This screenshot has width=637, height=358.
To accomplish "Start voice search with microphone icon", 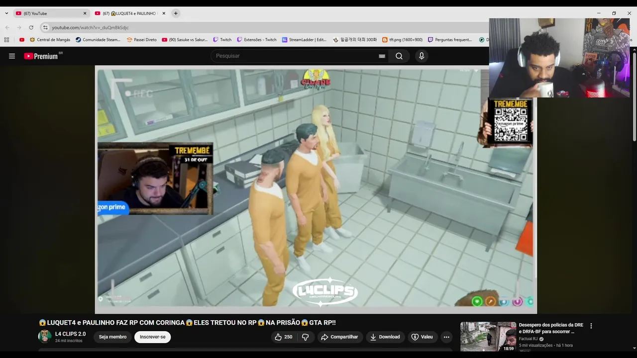I will (x=422, y=56).
